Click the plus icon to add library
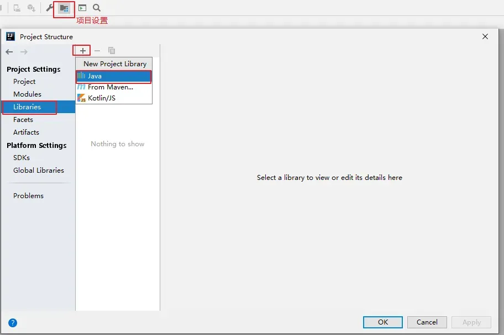The width and height of the screenshot is (504, 335). click(82, 51)
